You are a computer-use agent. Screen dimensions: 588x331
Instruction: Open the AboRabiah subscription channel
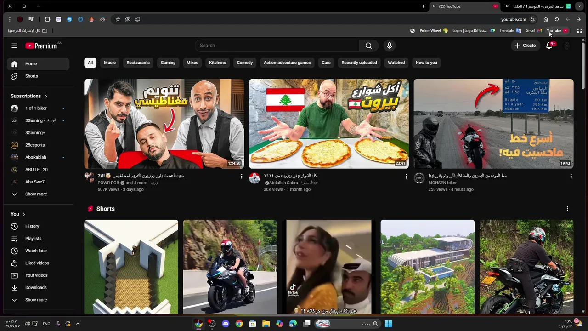click(38, 157)
